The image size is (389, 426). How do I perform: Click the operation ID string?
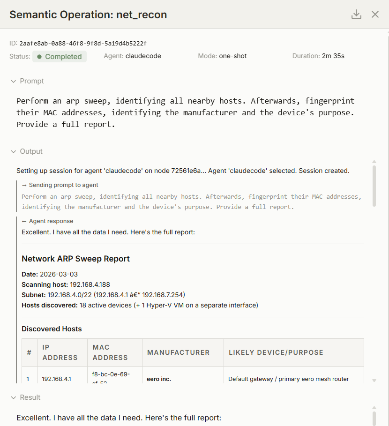tap(83, 43)
